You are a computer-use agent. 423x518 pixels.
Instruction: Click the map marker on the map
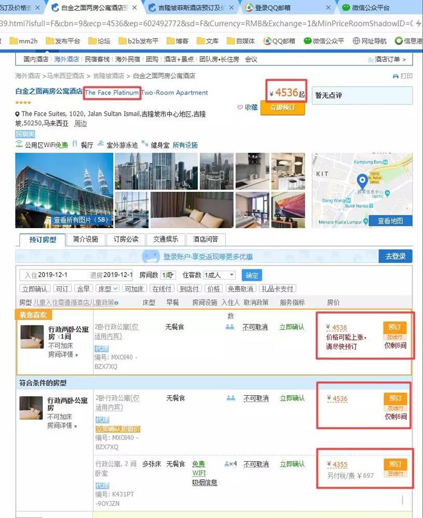click(363, 181)
